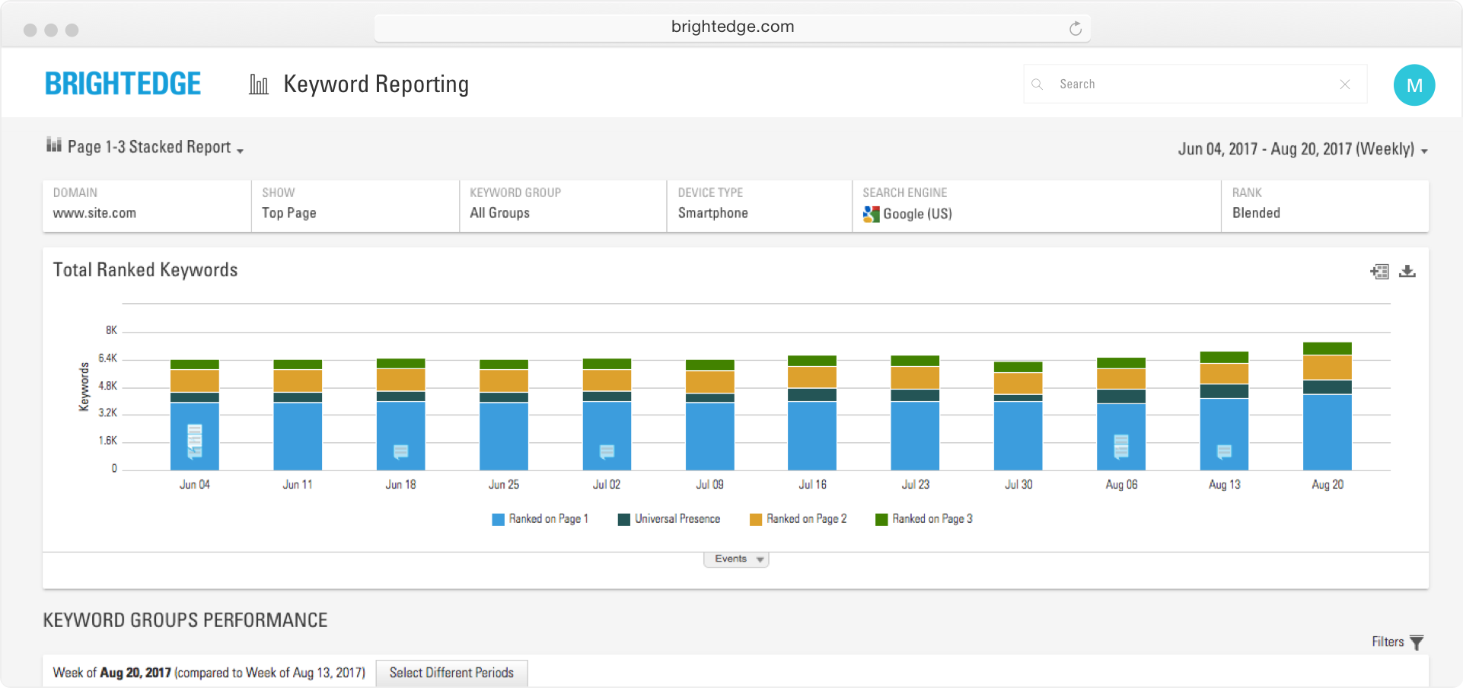
Task: Open the comment icon on Jun 18 bar
Action: tap(400, 451)
